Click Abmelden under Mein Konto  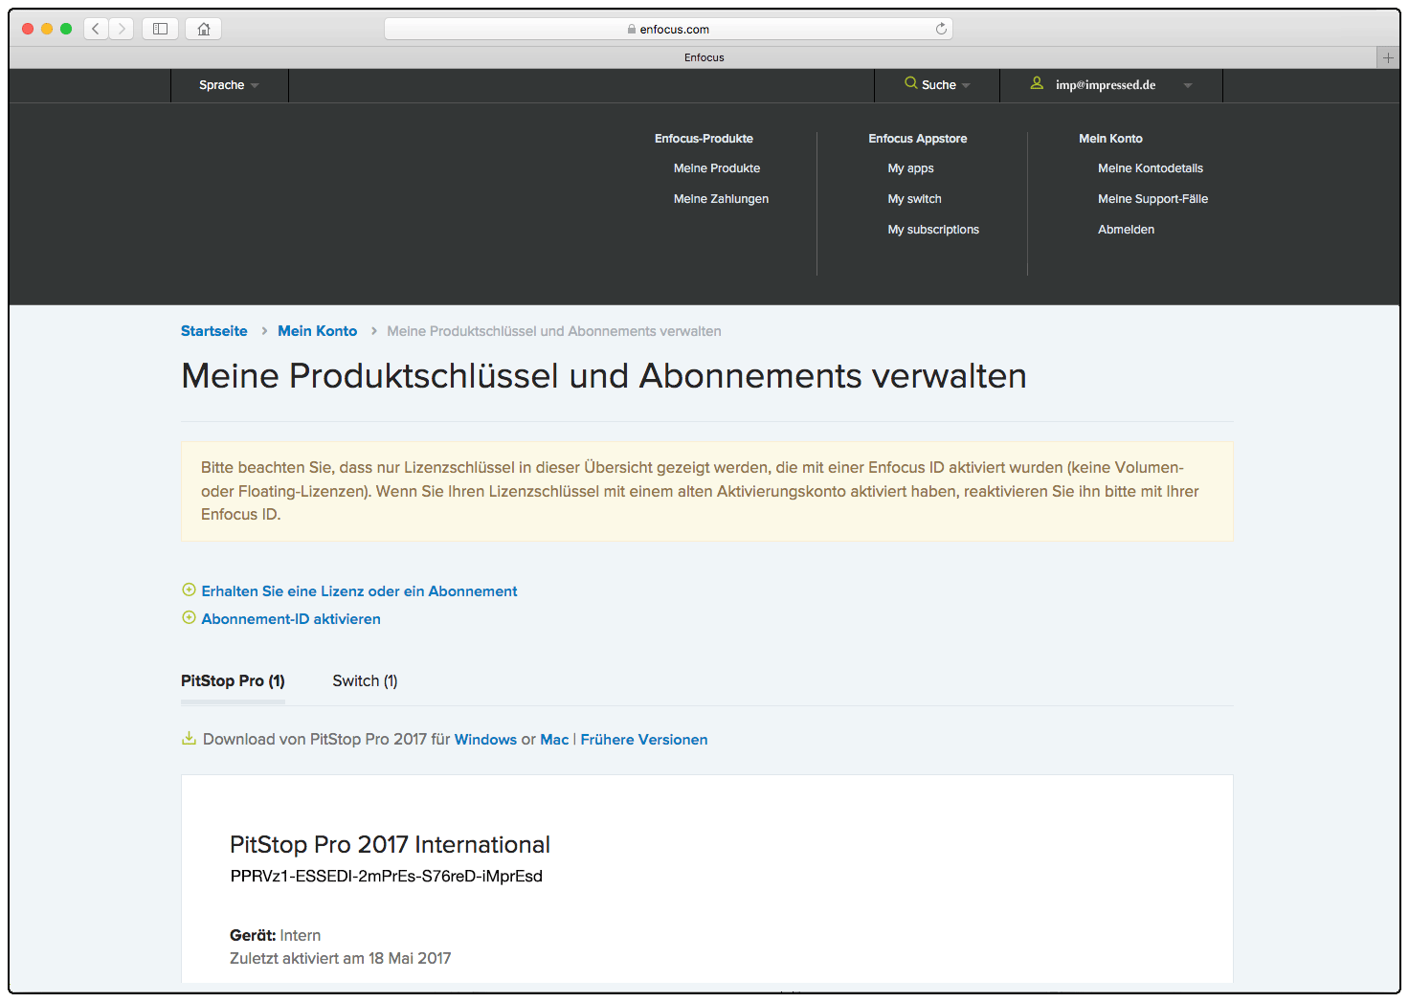1126,229
